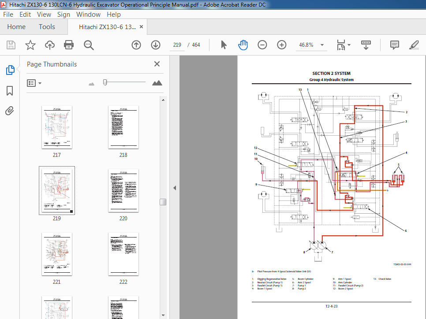Click the thumbnail size slider handle
The image size is (426, 319).
tap(105, 82)
